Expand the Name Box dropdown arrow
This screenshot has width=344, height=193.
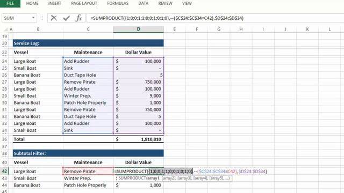coord(33,18)
